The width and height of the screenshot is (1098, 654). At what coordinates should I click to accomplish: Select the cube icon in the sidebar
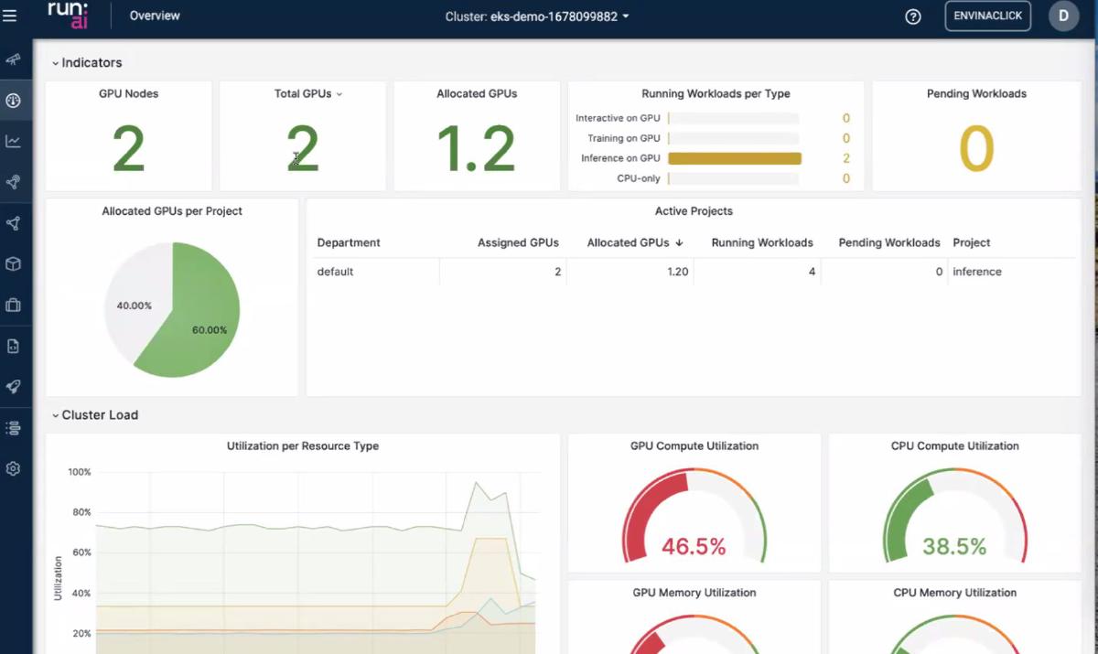click(x=13, y=263)
